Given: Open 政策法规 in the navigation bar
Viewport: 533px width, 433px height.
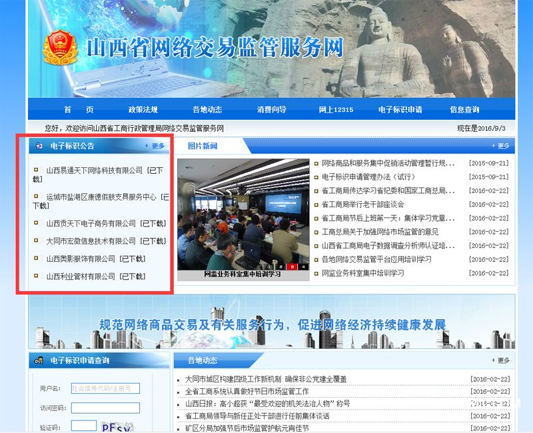Looking at the screenshot, I should 143,110.
